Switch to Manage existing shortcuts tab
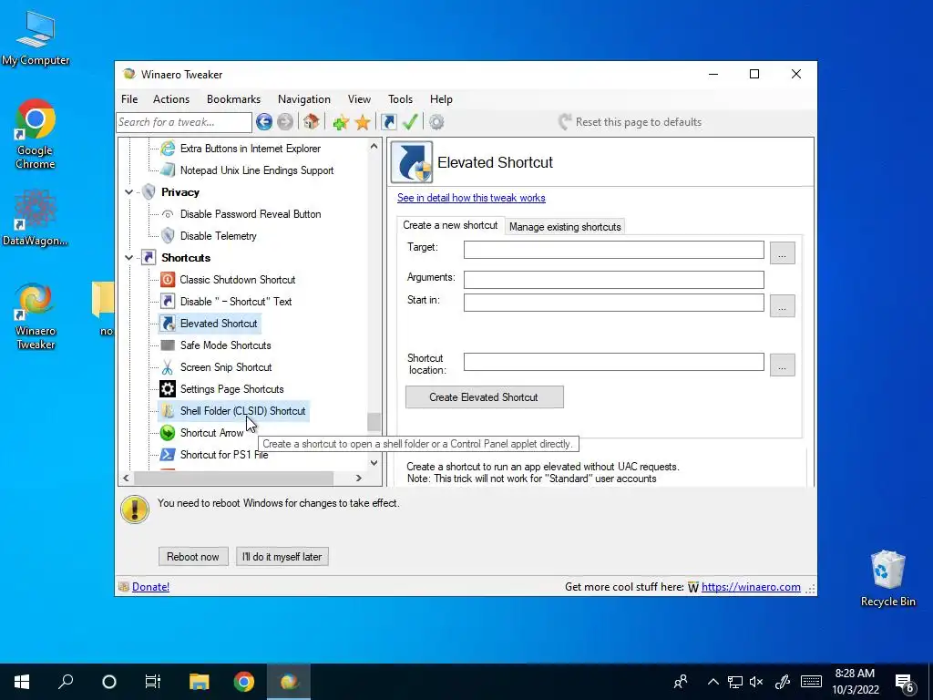The image size is (933, 700). tap(565, 227)
